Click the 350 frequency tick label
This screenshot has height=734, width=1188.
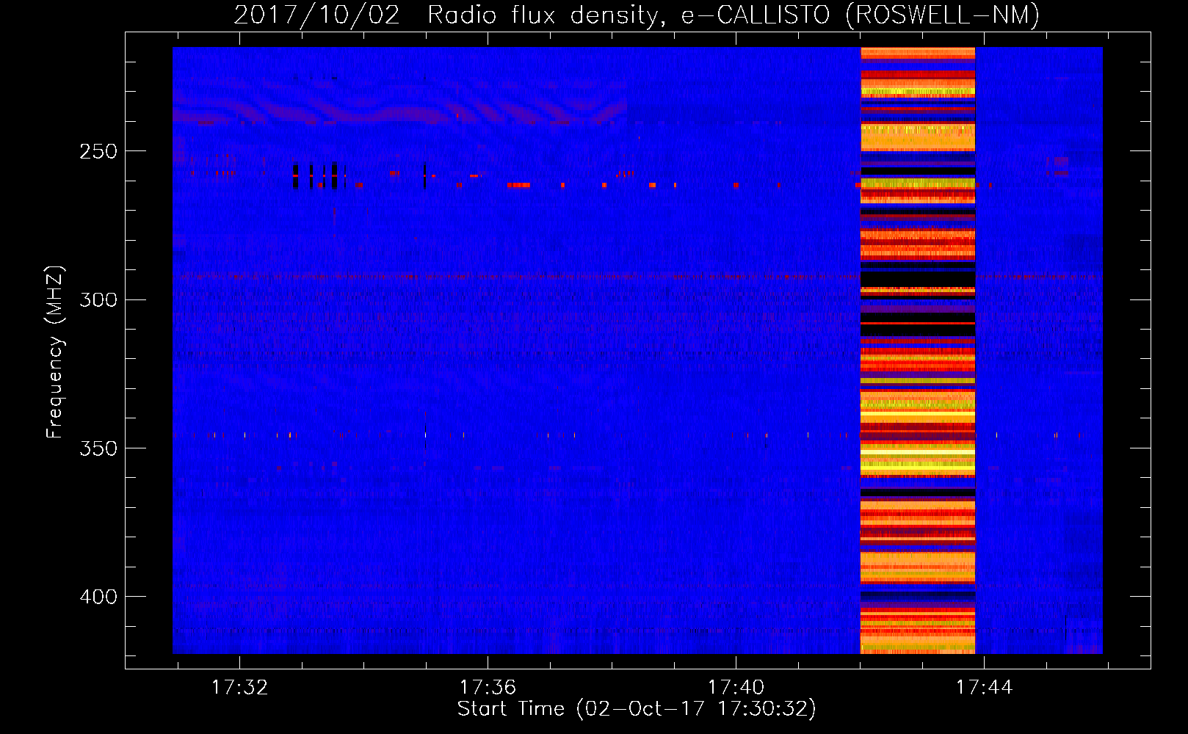[x=98, y=448]
